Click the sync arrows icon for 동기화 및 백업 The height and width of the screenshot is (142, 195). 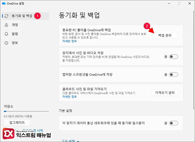6,16
